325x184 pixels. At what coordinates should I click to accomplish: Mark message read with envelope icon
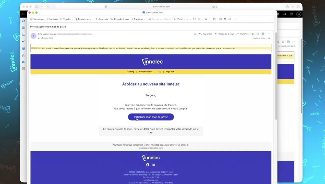tap(194, 19)
